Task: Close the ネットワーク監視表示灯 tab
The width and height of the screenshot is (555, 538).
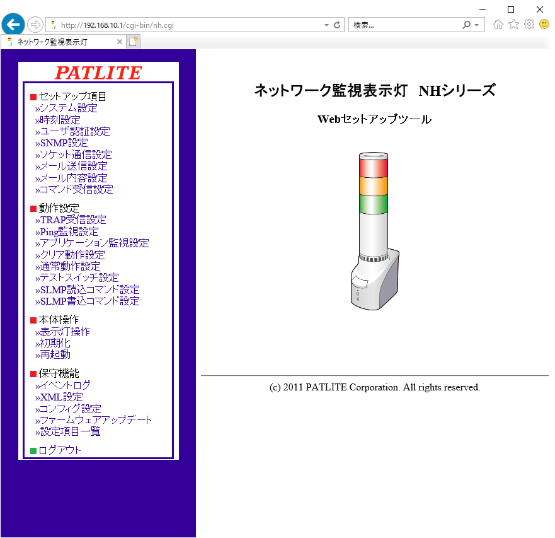Action: pos(120,42)
